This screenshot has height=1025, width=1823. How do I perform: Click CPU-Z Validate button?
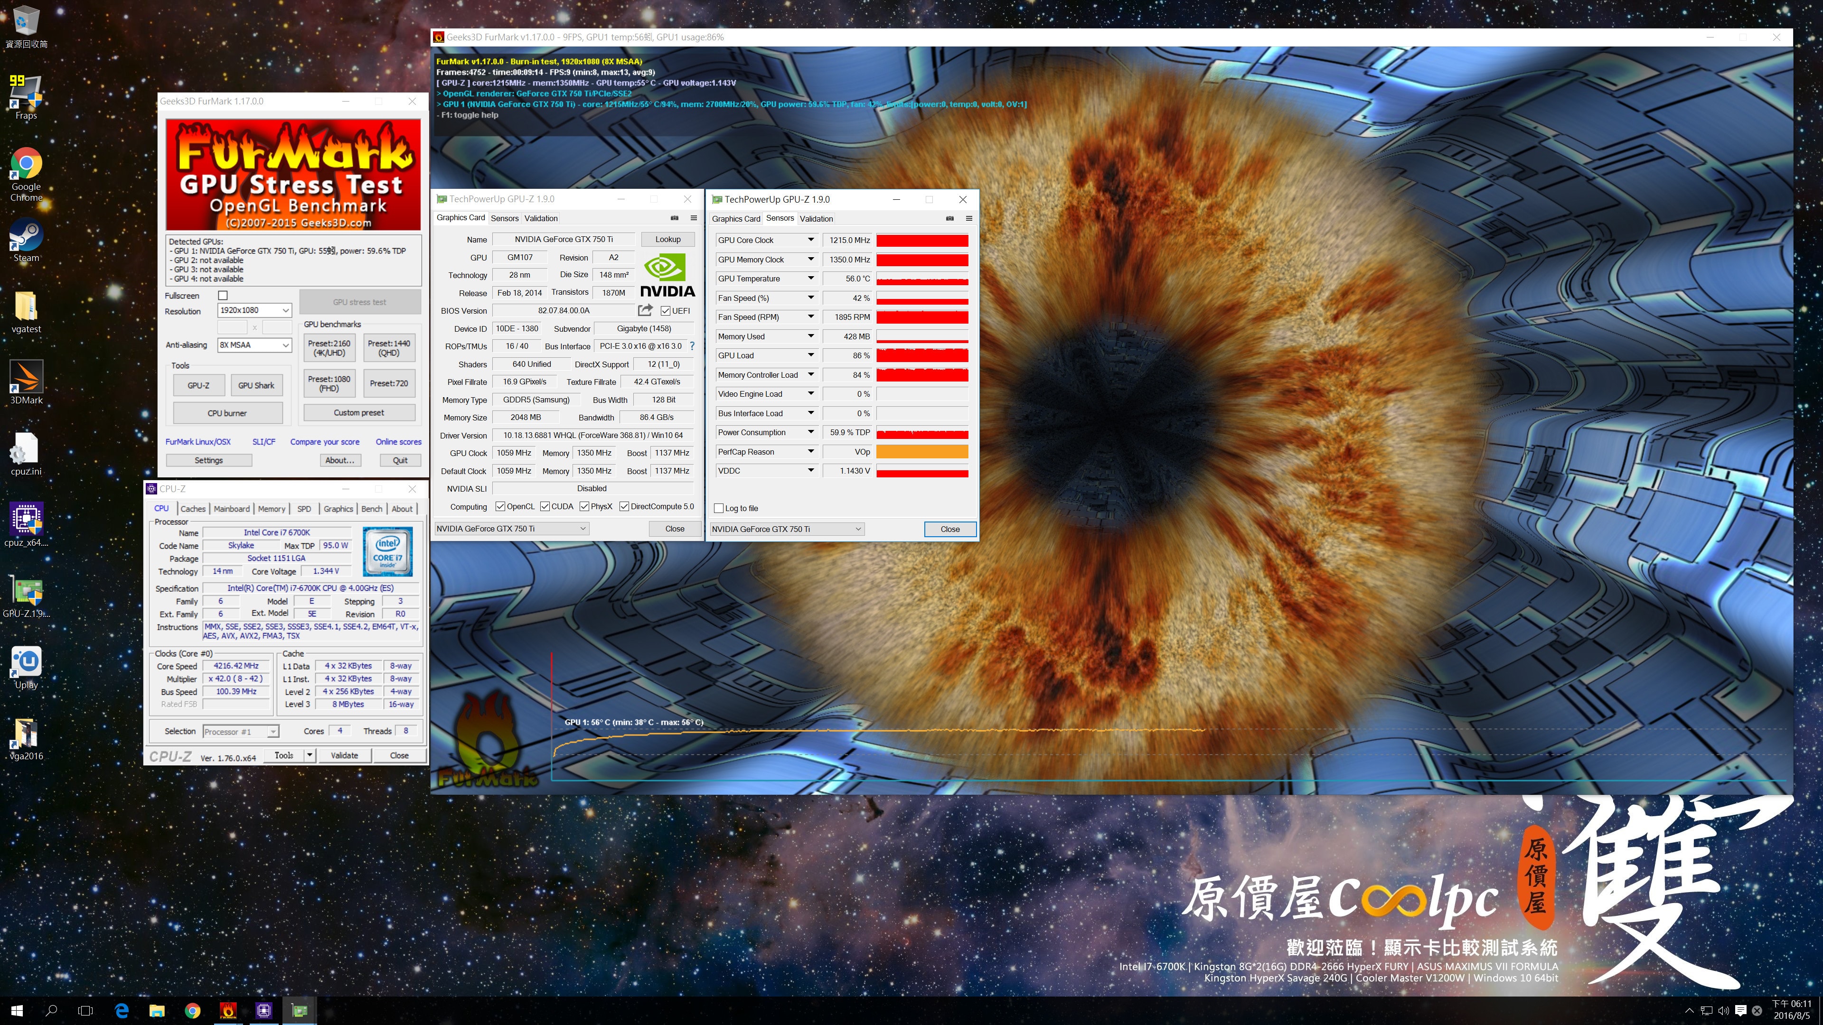345,755
